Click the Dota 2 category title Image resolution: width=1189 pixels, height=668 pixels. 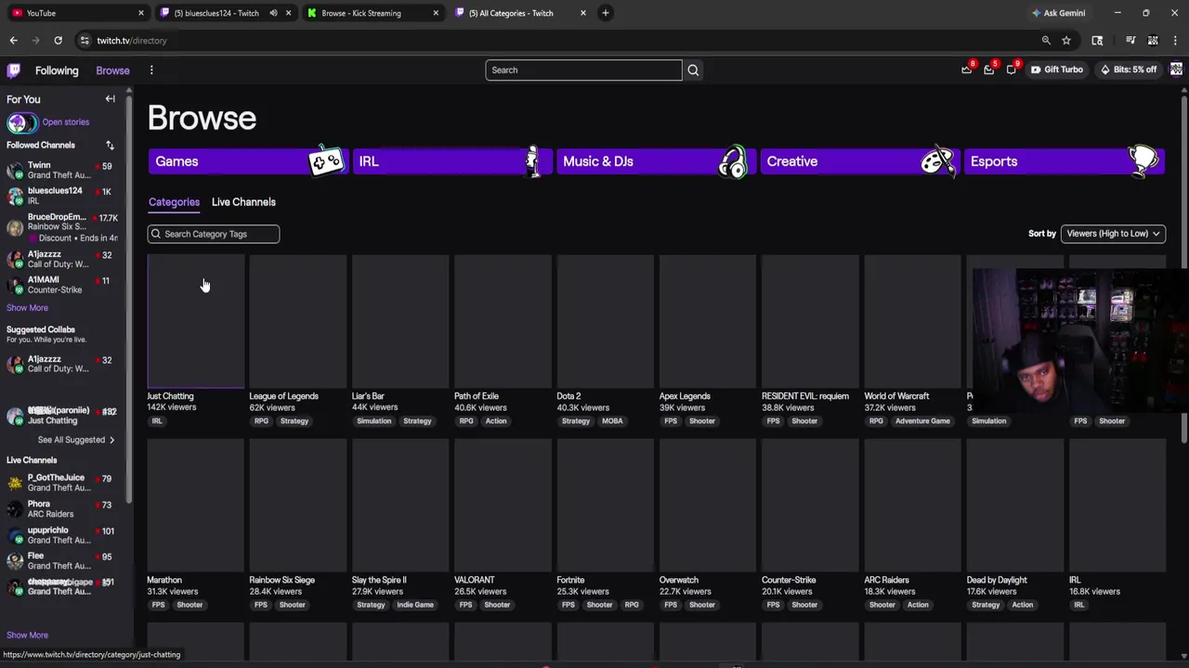[x=568, y=396]
